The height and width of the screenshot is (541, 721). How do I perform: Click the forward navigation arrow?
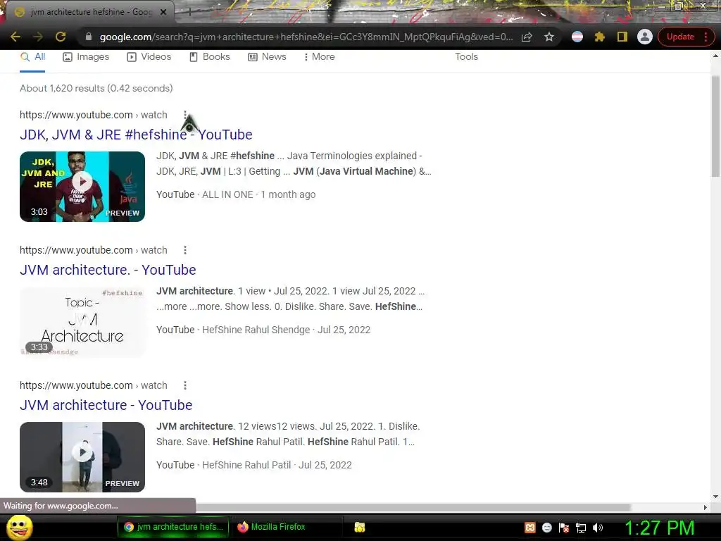click(38, 37)
